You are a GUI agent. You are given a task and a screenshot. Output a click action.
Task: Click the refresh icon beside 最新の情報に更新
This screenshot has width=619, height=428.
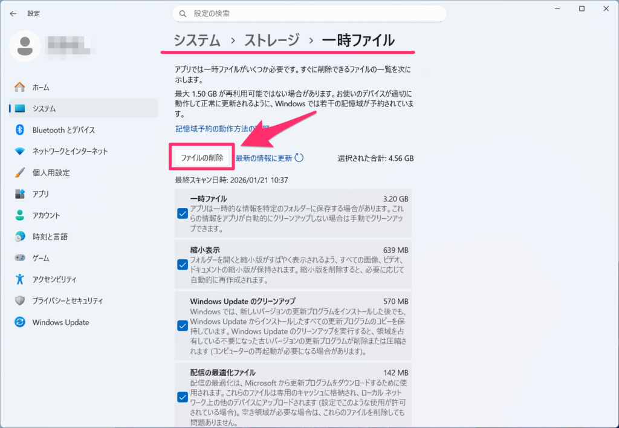coord(299,158)
